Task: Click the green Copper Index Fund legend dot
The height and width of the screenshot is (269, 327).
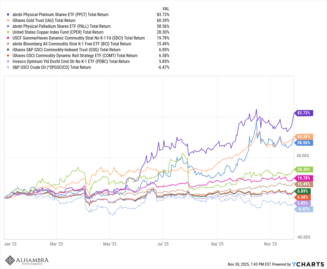Action: coord(8,32)
